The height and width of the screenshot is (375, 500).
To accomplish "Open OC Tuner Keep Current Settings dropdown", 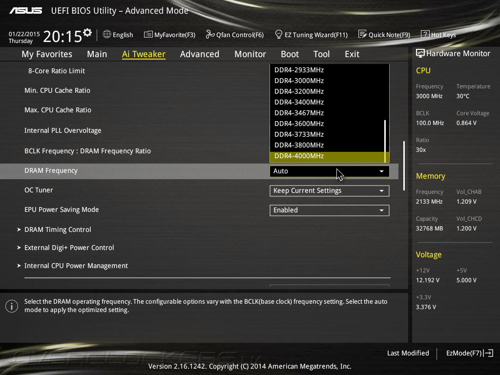I will click(x=330, y=191).
